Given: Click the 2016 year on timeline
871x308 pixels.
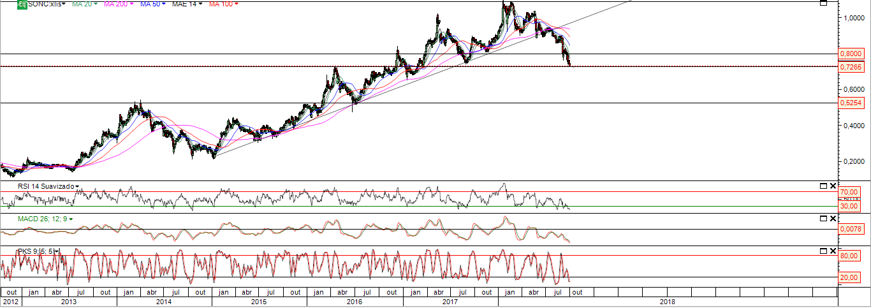Looking at the screenshot, I should point(355,302).
